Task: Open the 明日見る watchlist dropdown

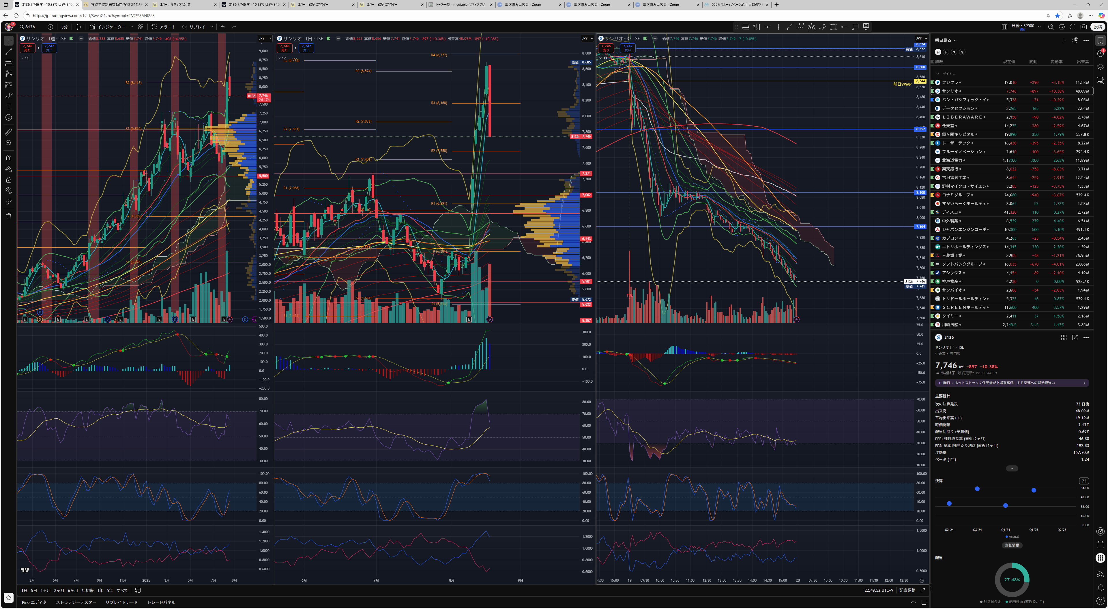Action: click(946, 40)
